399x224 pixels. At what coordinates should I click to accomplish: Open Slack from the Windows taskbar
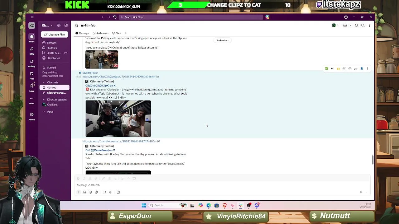241,205
